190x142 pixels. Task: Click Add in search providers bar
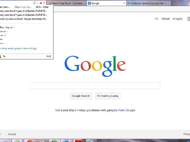coord(49,56)
